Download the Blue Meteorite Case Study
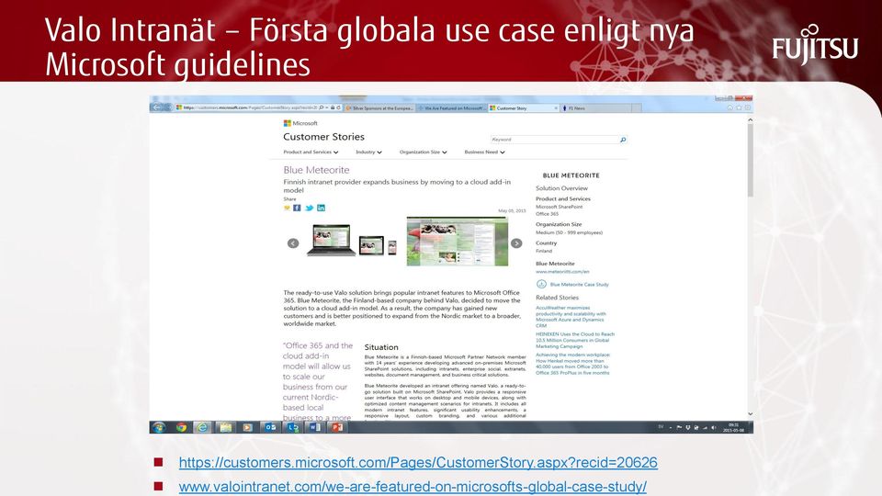The image size is (882, 496). (x=580, y=285)
